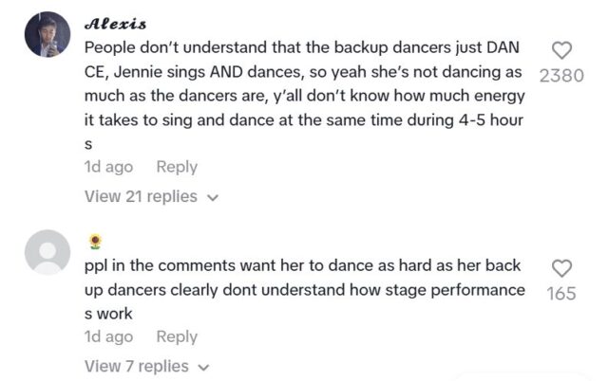Reply to the sunflower user's comment
608x381 pixels.
(x=177, y=336)
